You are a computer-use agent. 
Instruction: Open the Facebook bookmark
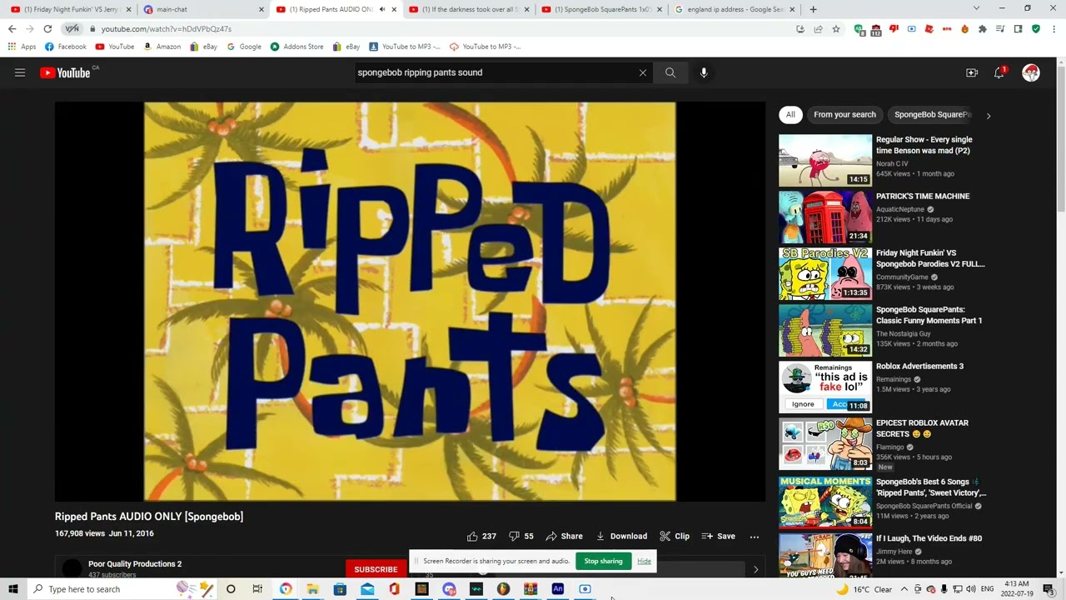click(x=66, y=47)
